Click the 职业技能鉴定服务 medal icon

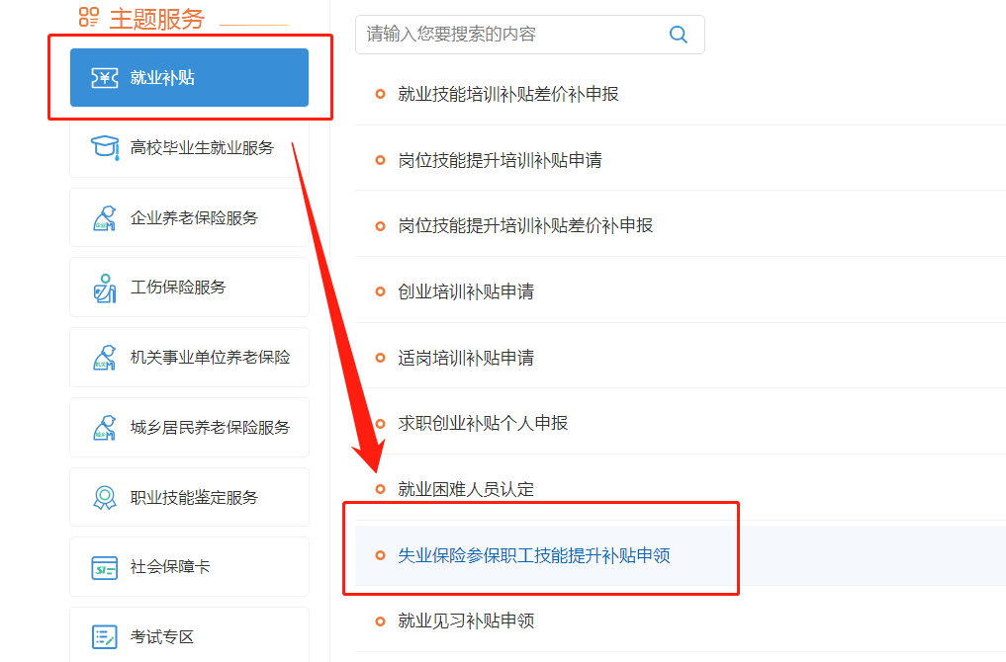(x=105, y=497)
